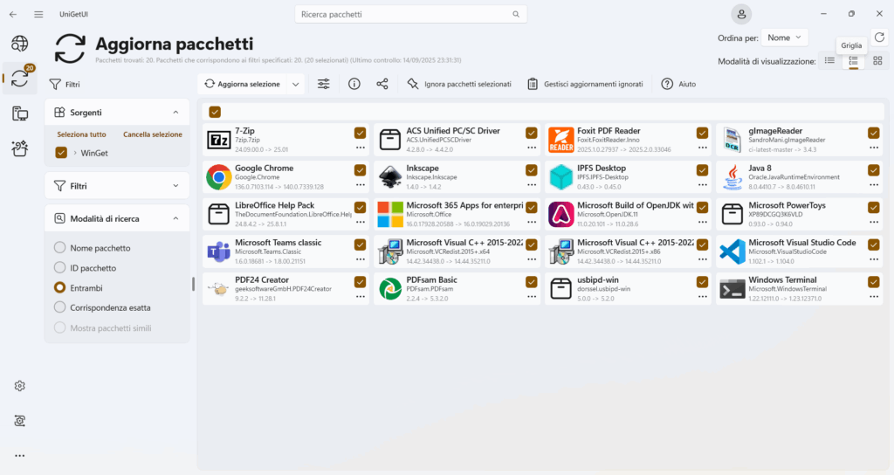Click Aggiorna selezione button
Viewport: 894px width, 475px height.
[x=243, y=85]
